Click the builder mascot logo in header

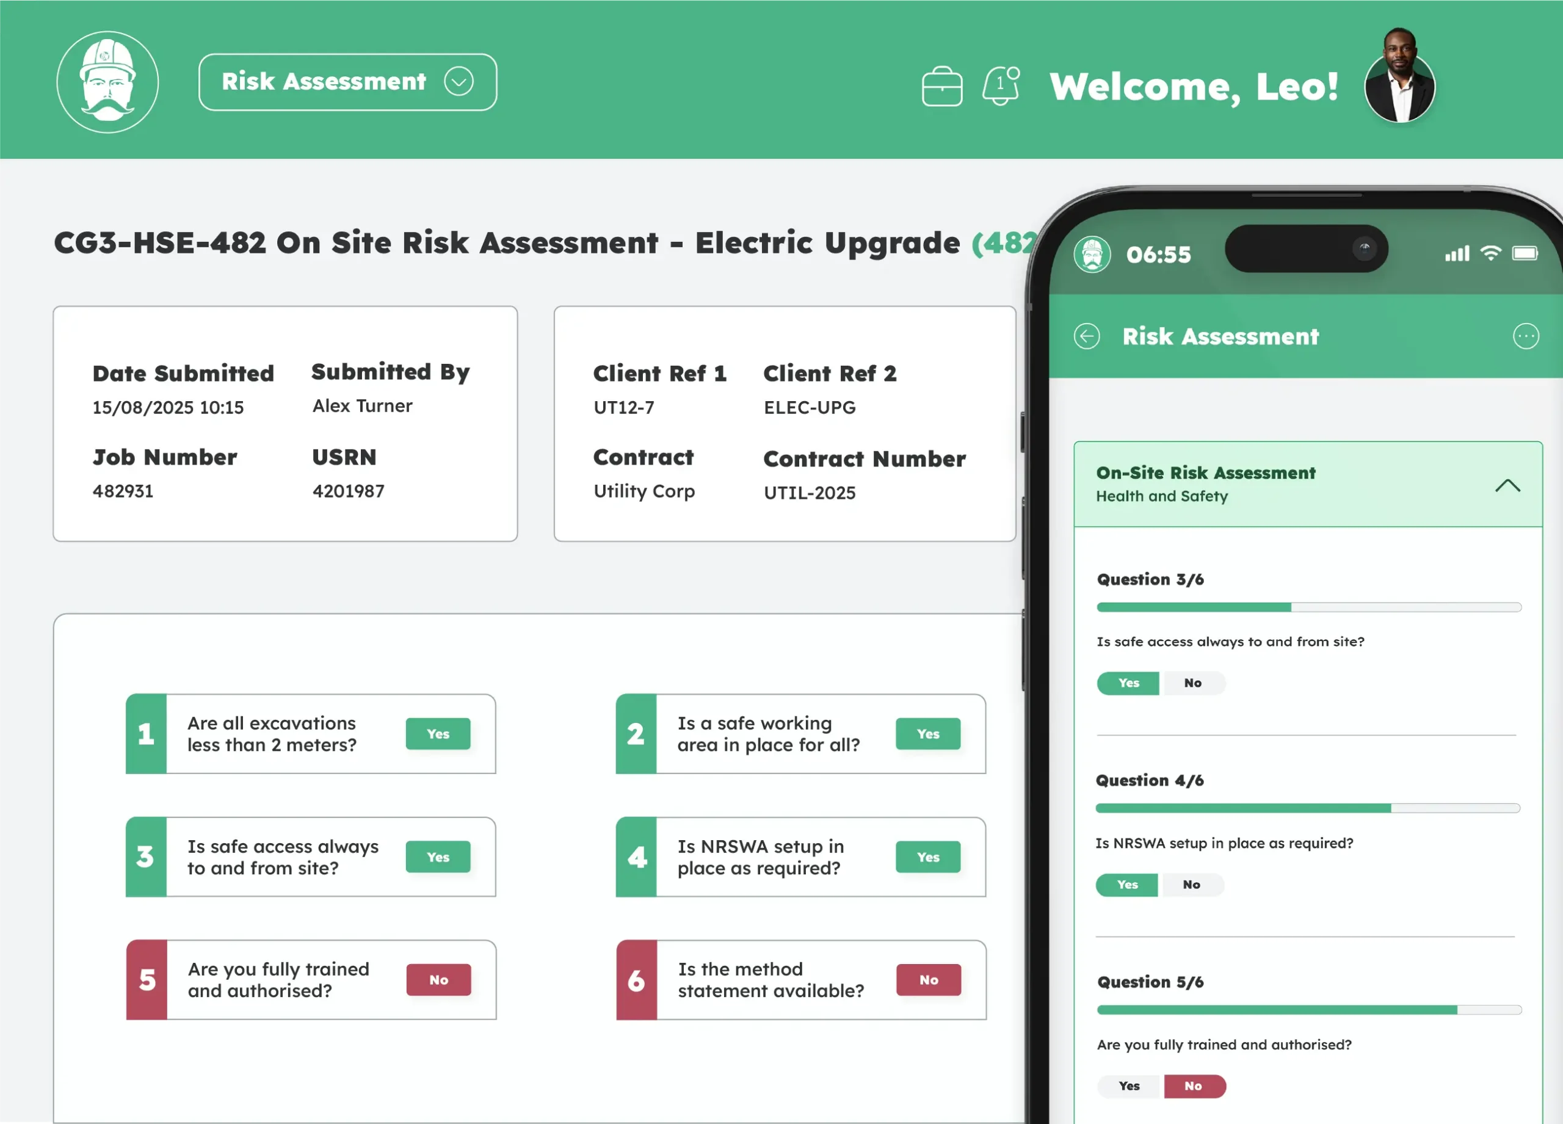(x=107, y=82)
